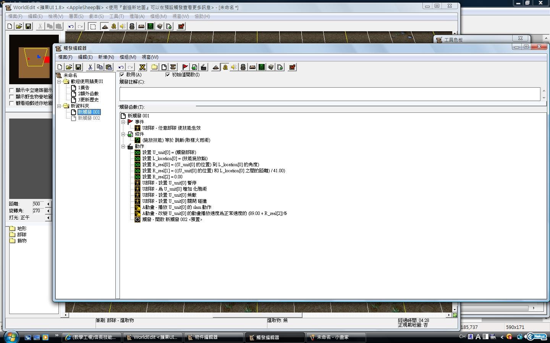Click the Test Map icon in trigger editor
The height and width of the screenshot is (343, 550).
[x=292, y=67]
